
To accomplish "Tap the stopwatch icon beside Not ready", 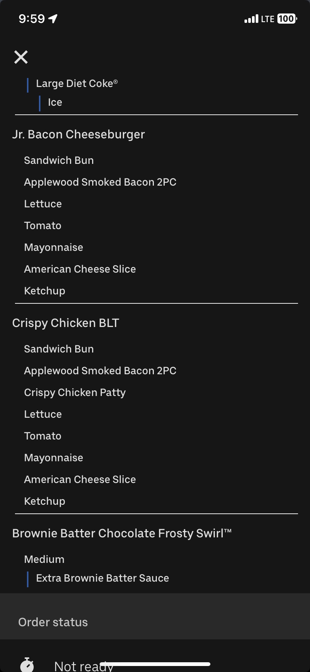I will [27, 664].
